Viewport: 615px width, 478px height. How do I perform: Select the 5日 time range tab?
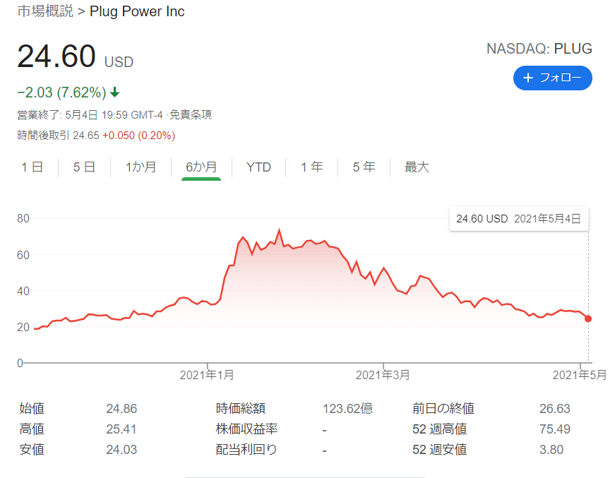pos(84,167)
